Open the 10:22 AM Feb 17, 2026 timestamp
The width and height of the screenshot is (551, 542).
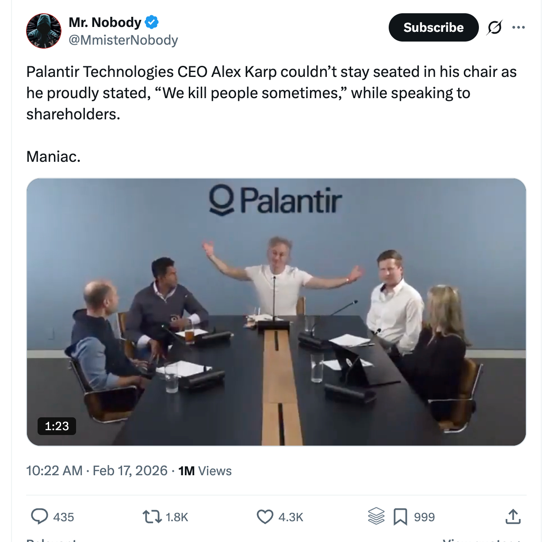97,470
